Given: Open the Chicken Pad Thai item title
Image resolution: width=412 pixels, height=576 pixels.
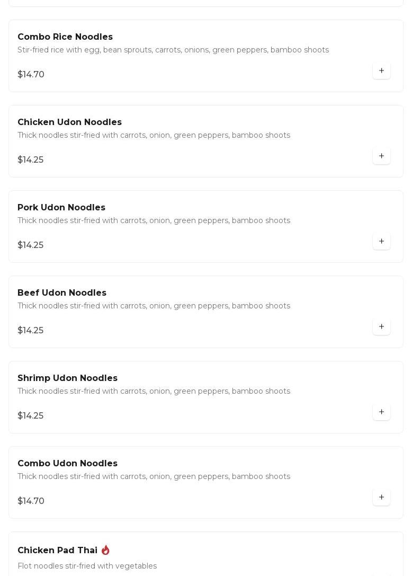Looking at the screenshot, I should [57, 550].
